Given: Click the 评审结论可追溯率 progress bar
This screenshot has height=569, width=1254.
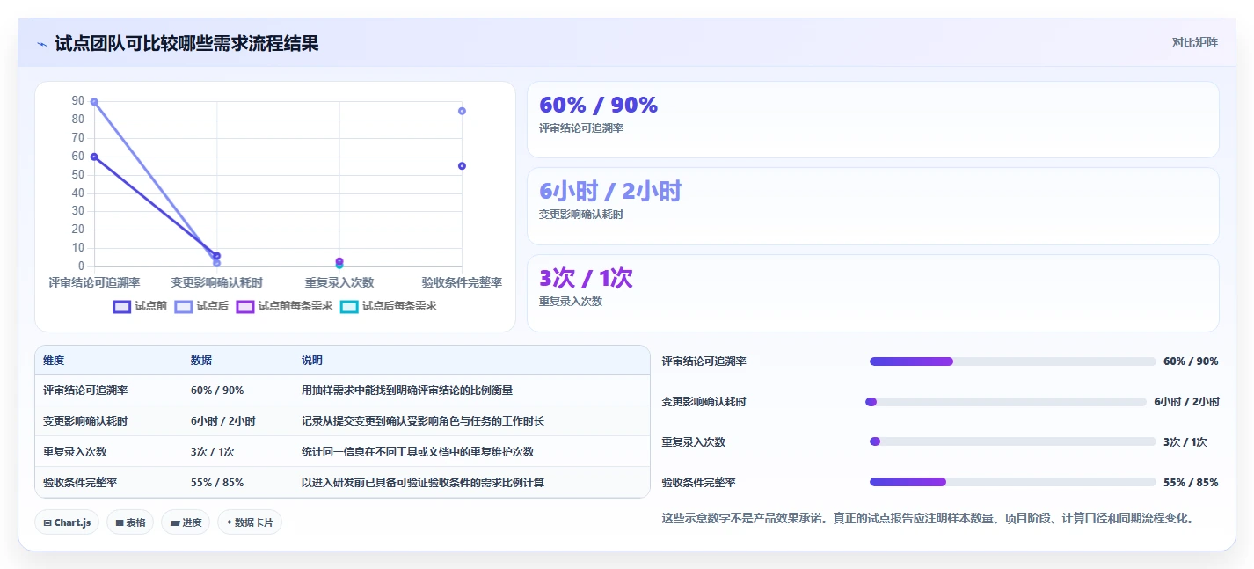Looking at the screenshot, I should (1012, 361).
